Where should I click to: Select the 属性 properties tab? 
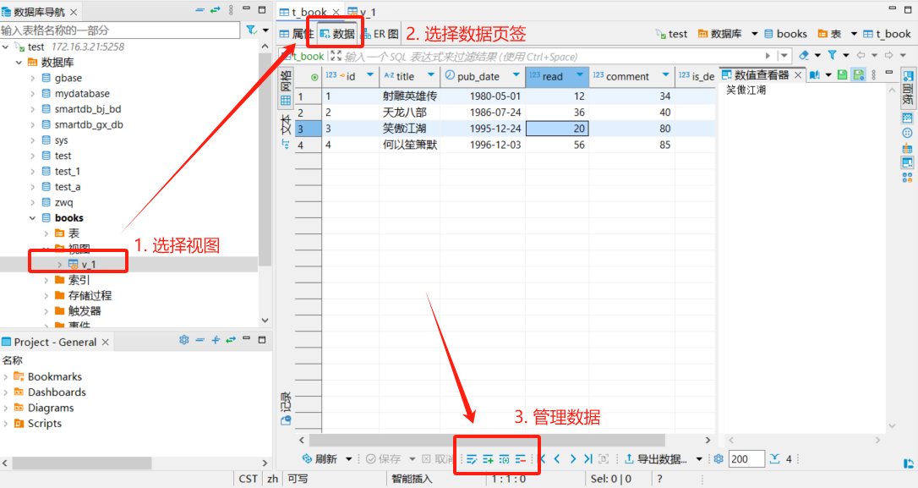(x=297, y=35)
